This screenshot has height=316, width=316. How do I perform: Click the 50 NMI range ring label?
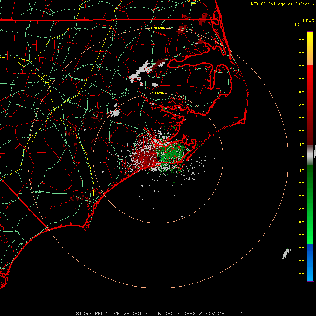[158, 93]
